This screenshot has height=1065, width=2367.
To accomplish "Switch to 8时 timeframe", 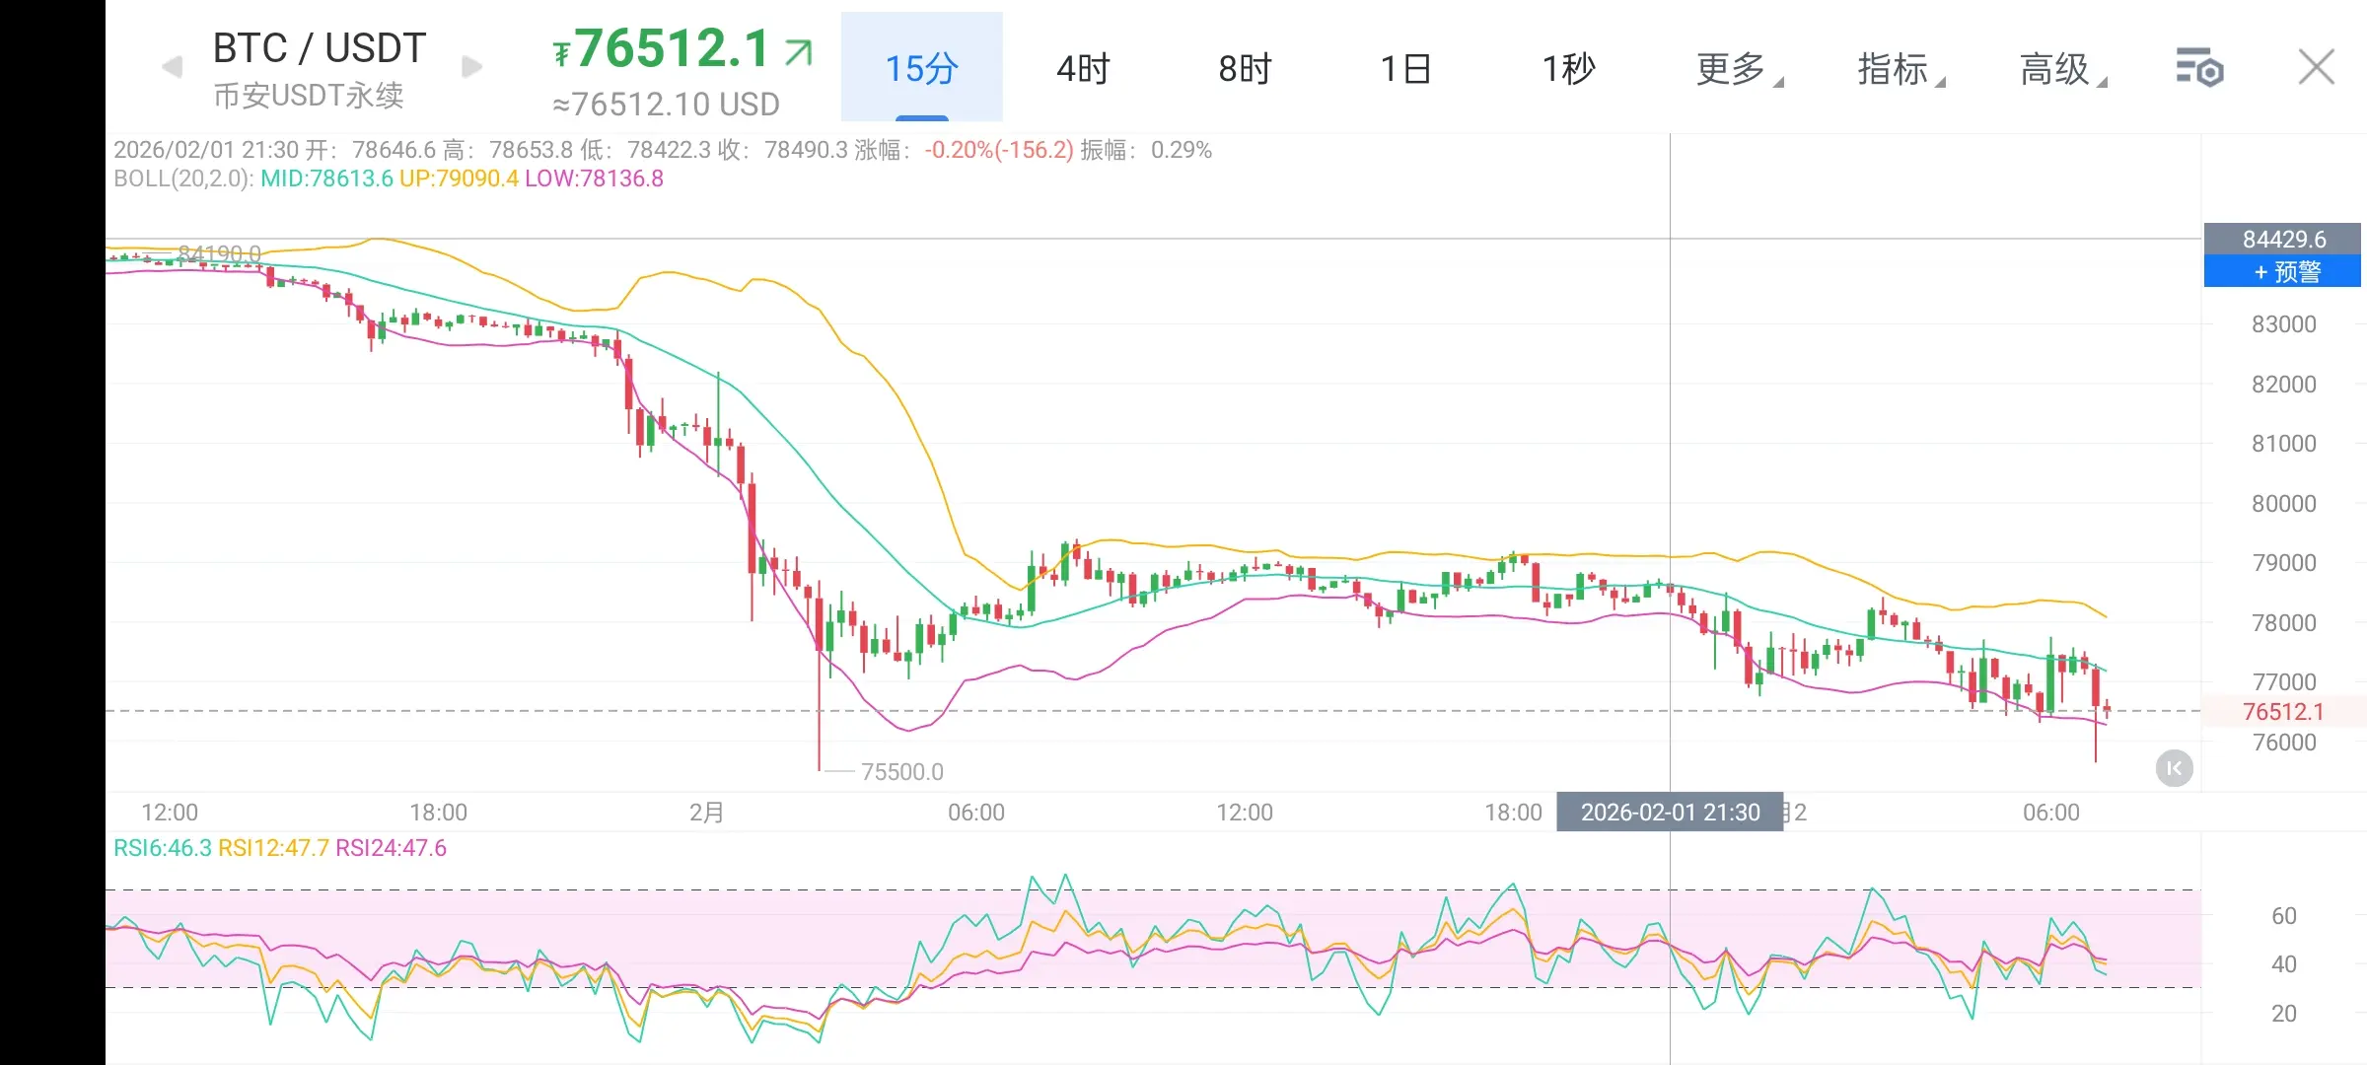I will pyautogui.click(x=1245, y=68).
